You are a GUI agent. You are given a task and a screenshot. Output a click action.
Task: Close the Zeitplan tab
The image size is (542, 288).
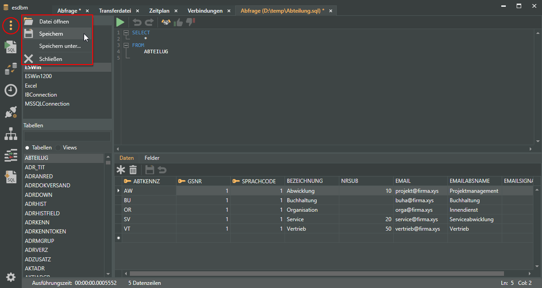point(176,11)
